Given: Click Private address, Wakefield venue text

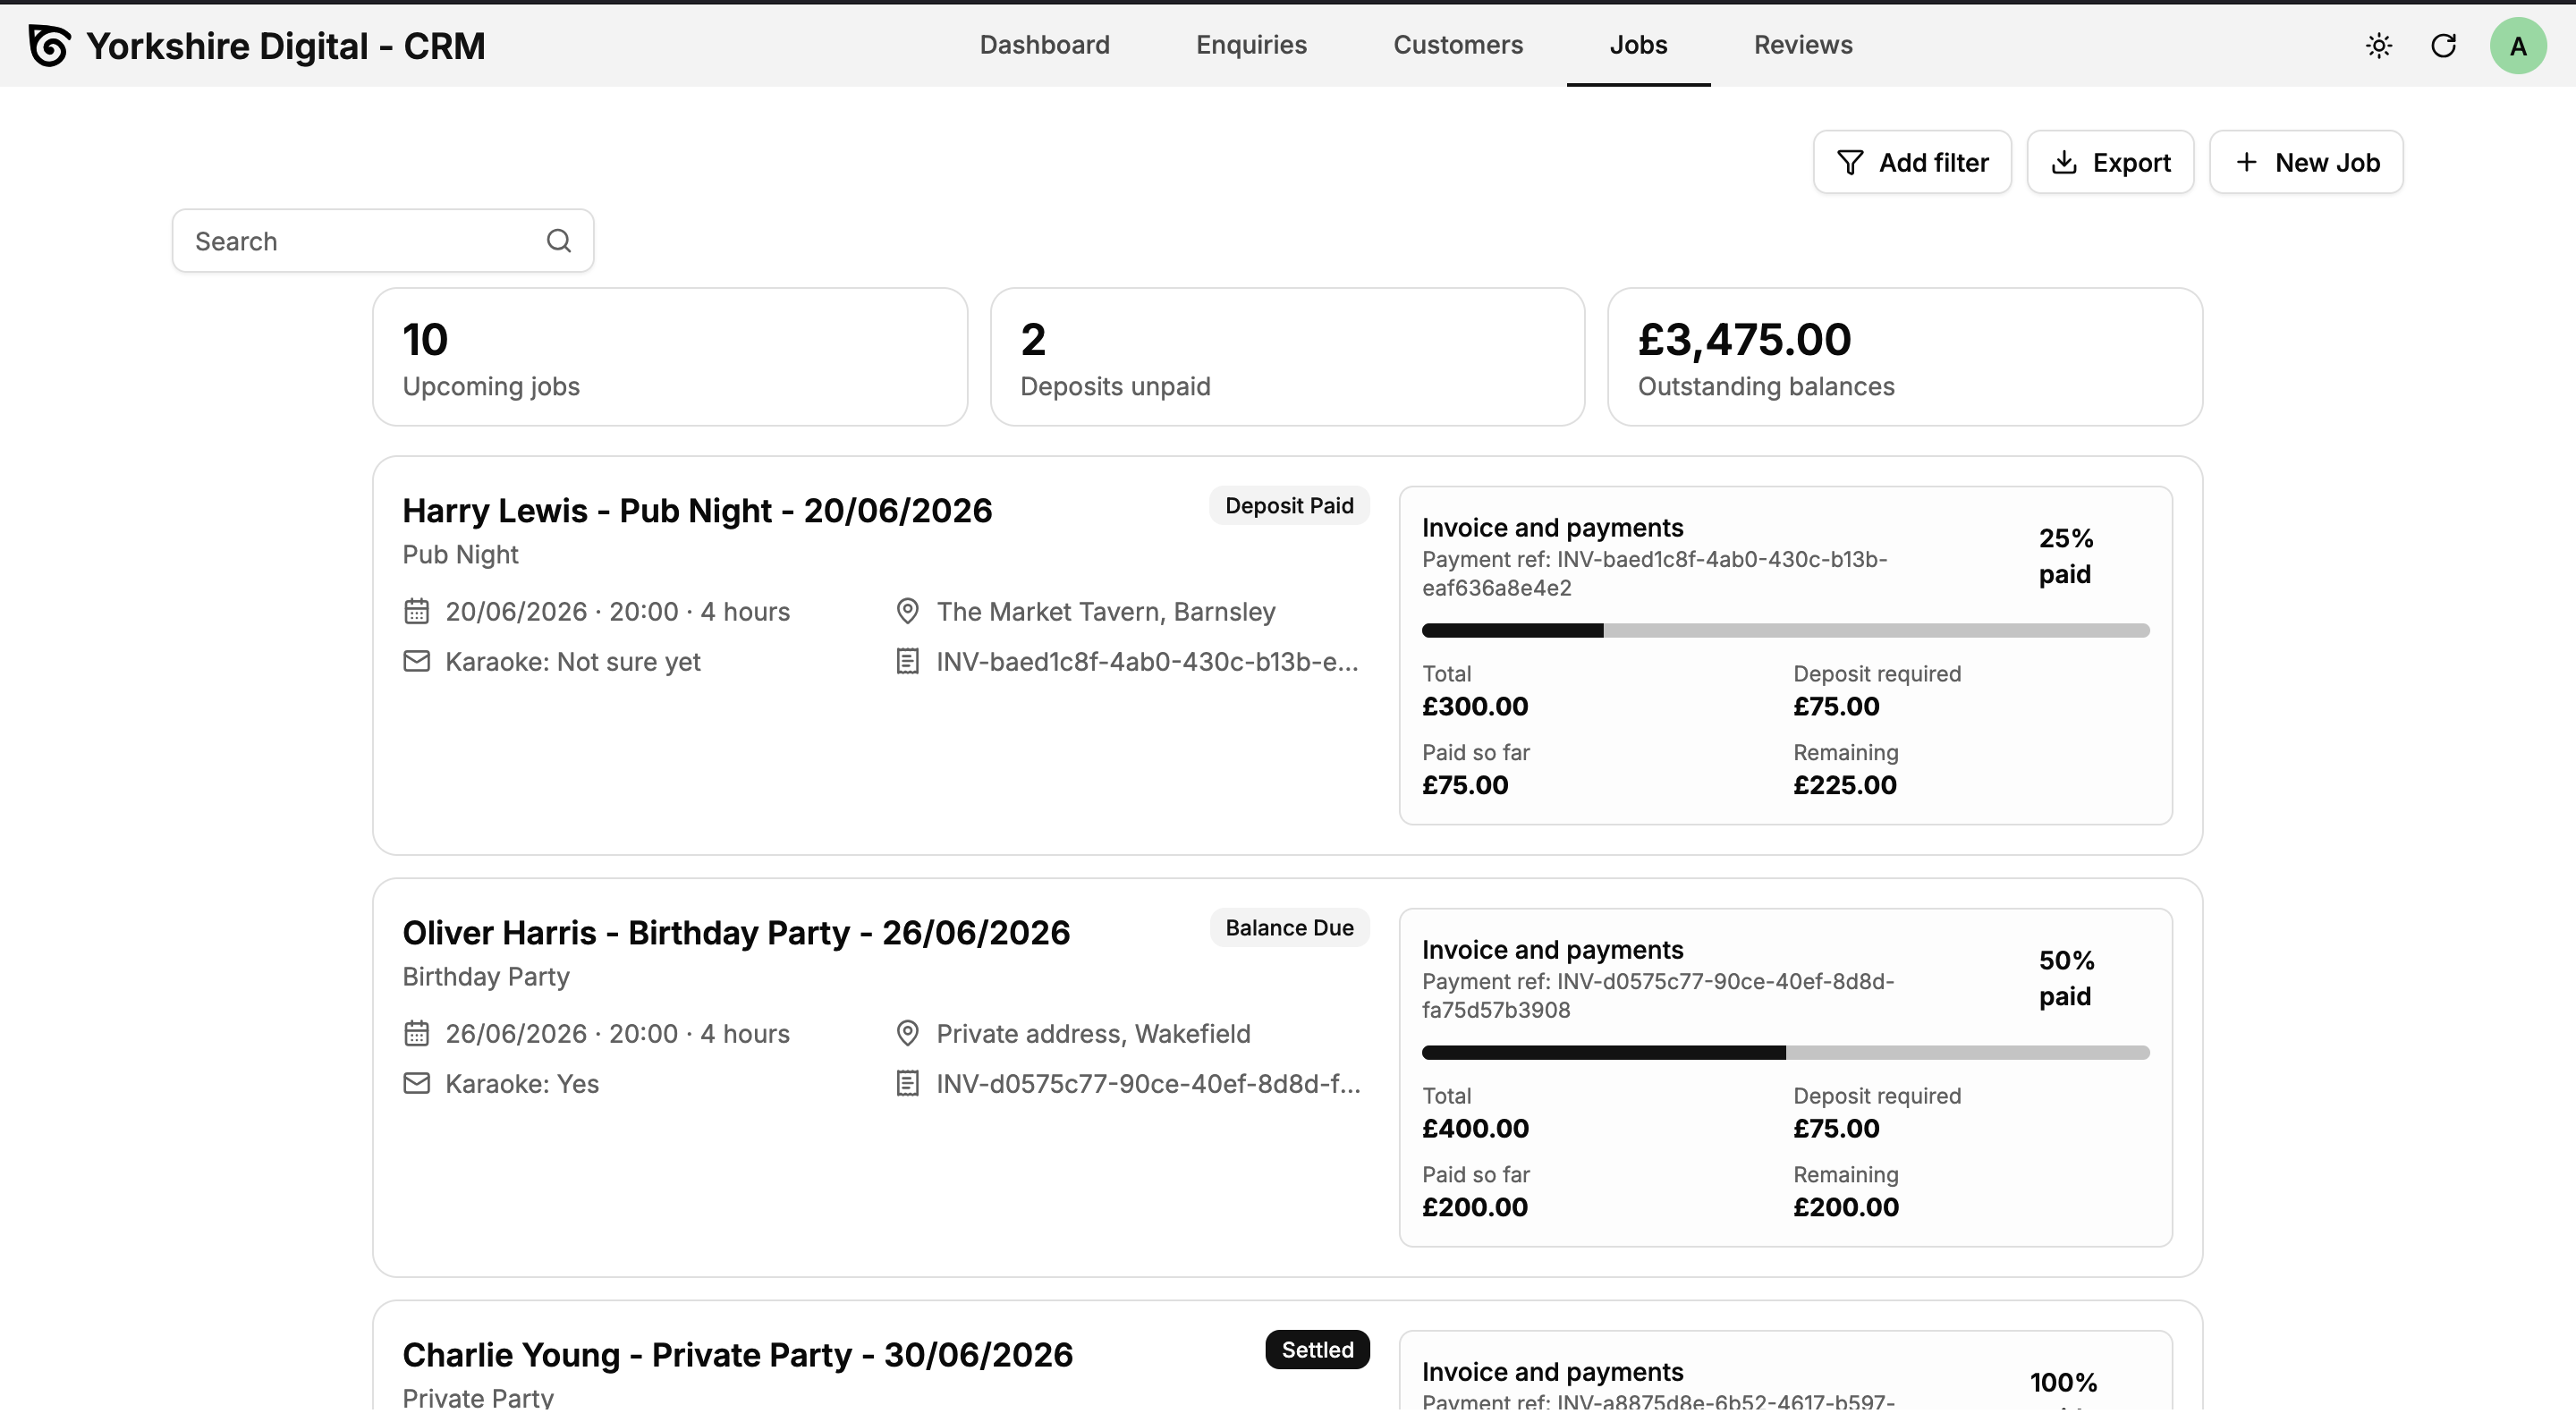Looking at the screenshot, I should point(1093,1033).
